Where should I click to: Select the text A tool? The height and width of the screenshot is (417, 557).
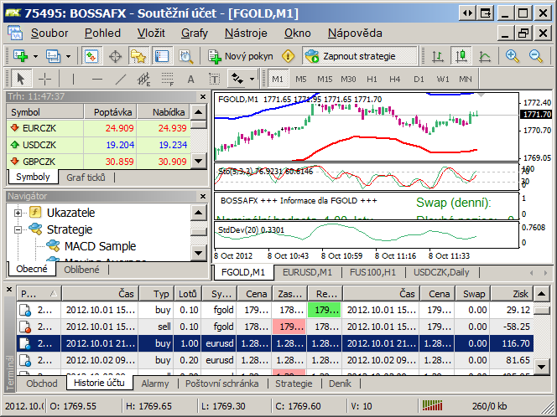point(190,79)
